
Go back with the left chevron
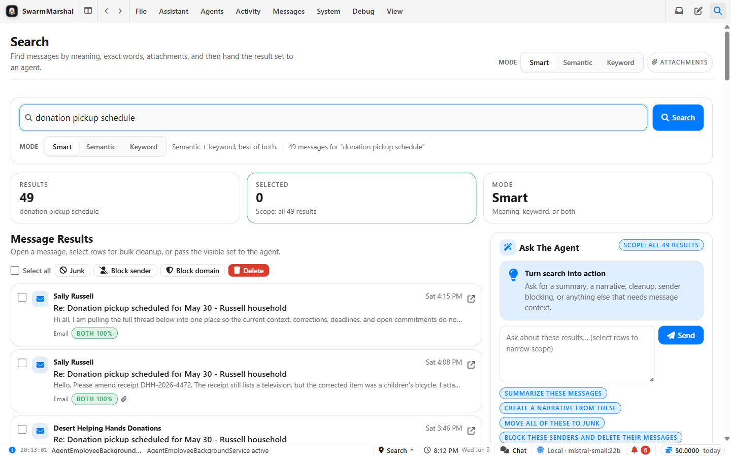pos(106,11)
